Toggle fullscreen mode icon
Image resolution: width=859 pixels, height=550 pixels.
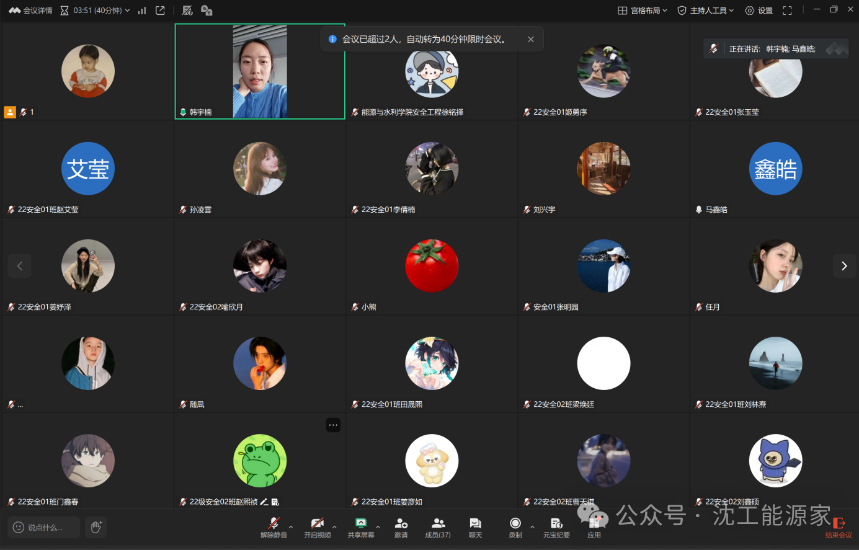pos(787,11)
